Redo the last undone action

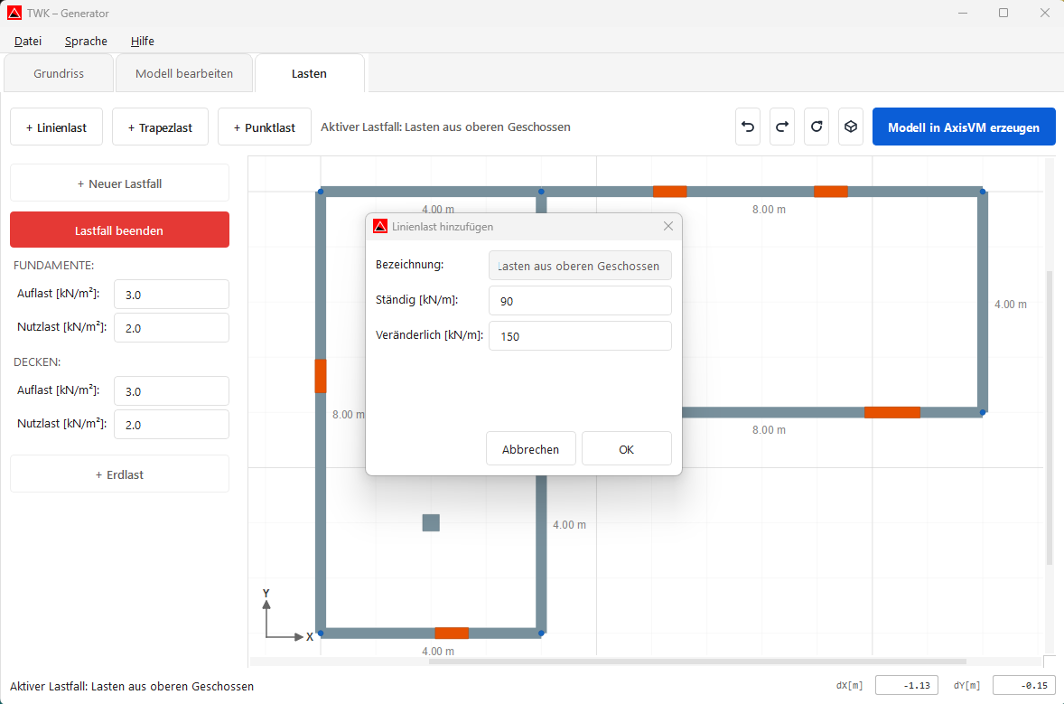point(781,127)
